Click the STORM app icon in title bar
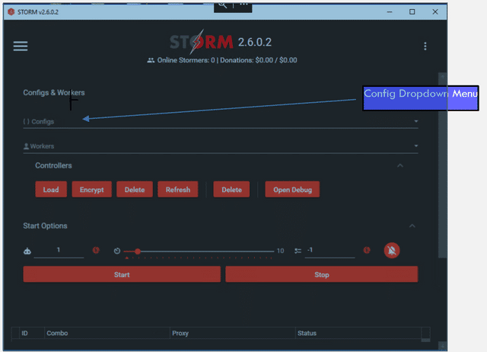487x352 pixels. coord(11,12)
